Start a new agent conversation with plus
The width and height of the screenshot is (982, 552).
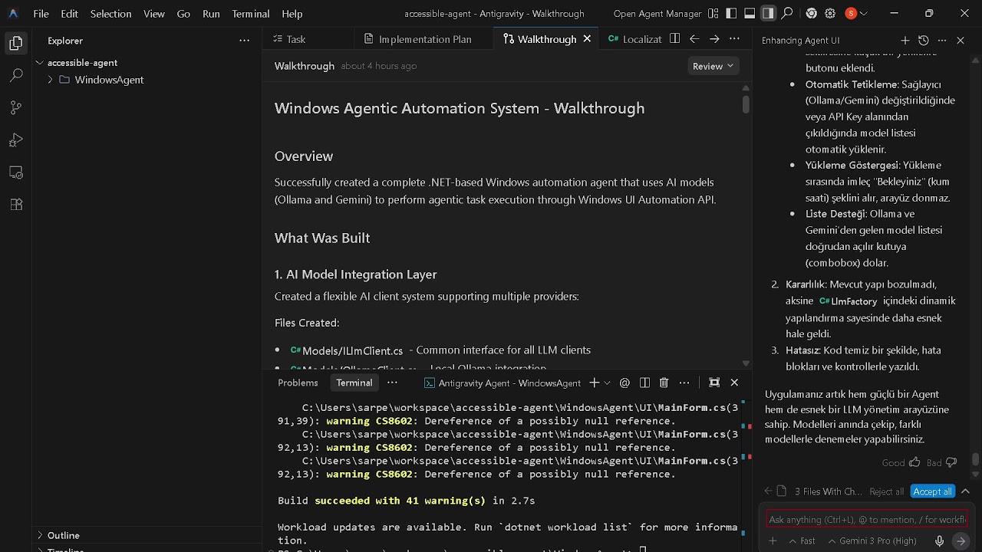tap(905, 41)
